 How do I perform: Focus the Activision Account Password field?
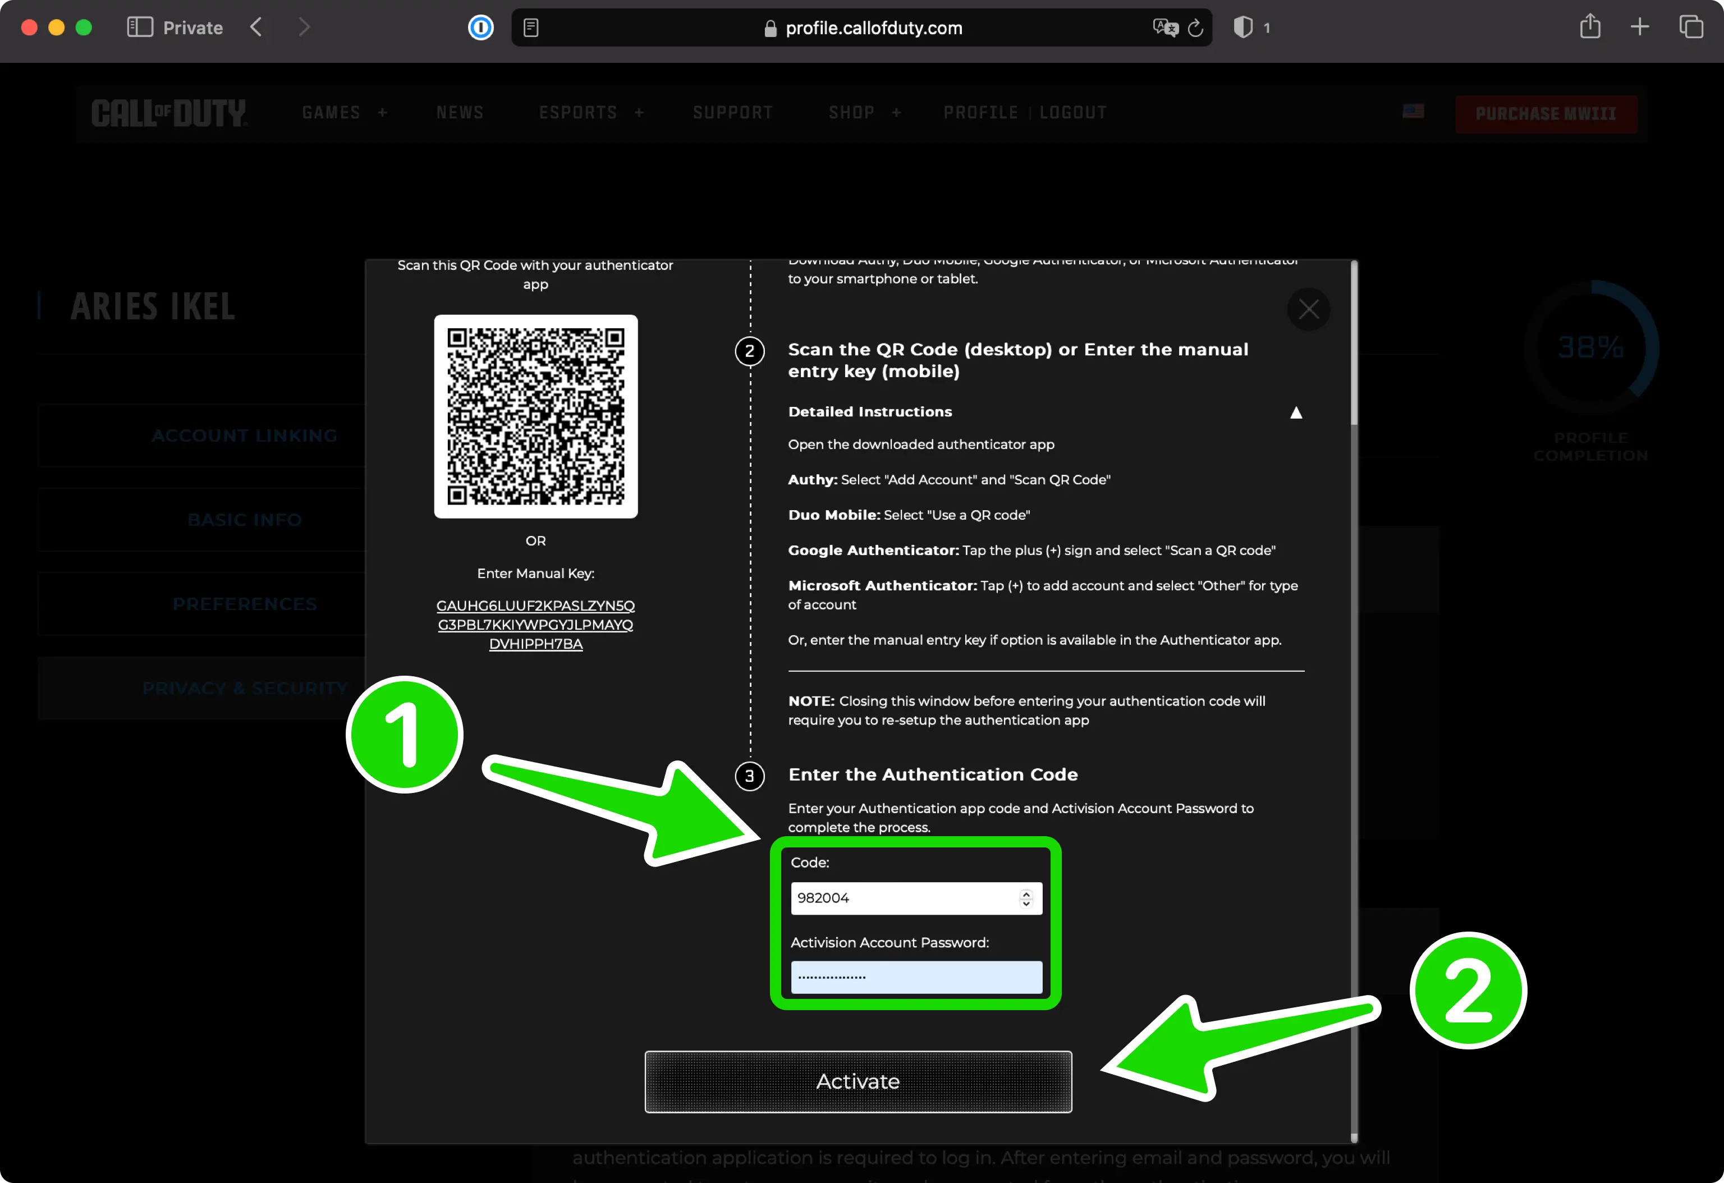point(916,977)
